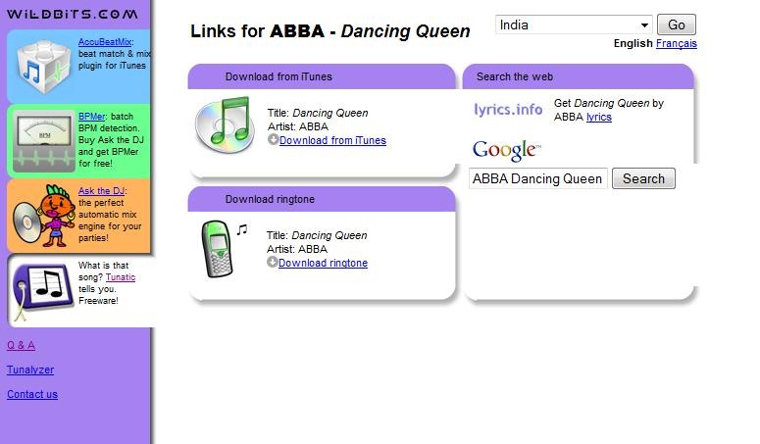Open the Ask the DJ link

[101, 191]
